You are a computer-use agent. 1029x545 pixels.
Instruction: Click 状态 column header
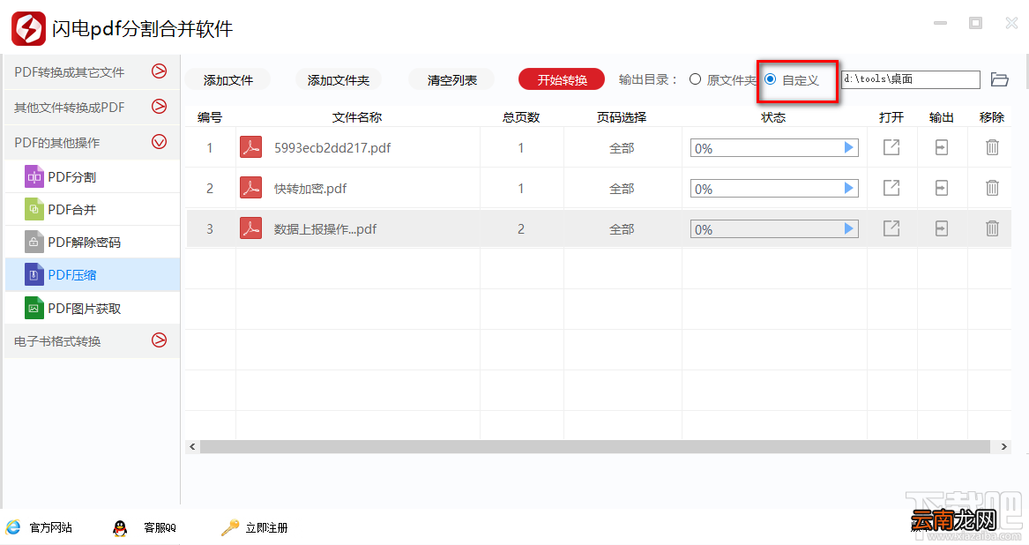point(773,117)
